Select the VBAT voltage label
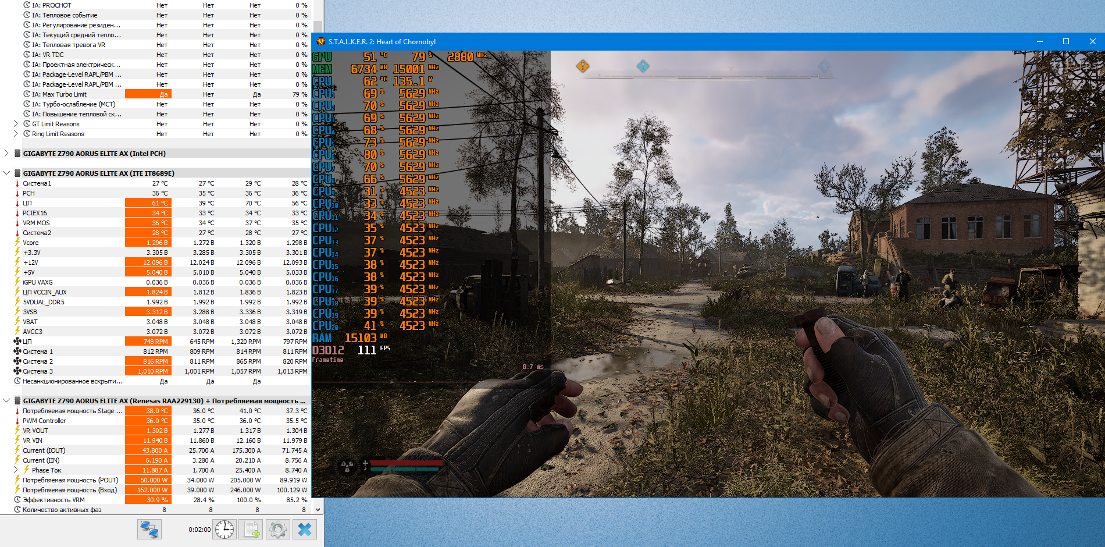 pyautogui.click(x=30, y=322)
